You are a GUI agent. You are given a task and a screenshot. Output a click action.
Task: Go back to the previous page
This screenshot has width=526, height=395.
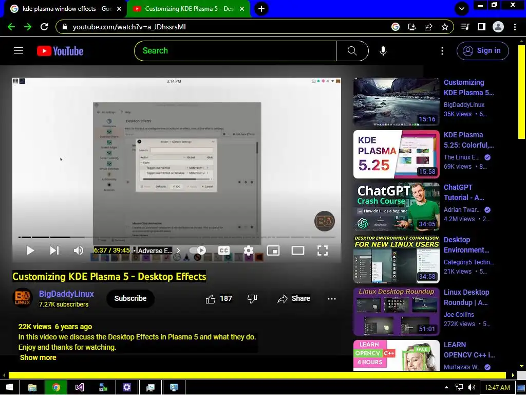click(11, 27)
